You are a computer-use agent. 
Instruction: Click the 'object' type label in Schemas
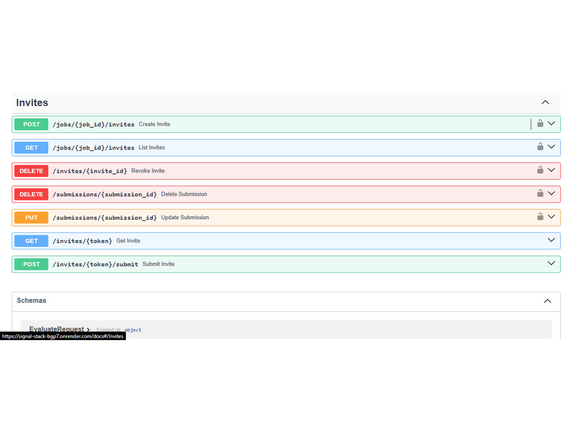click(133, 330)
